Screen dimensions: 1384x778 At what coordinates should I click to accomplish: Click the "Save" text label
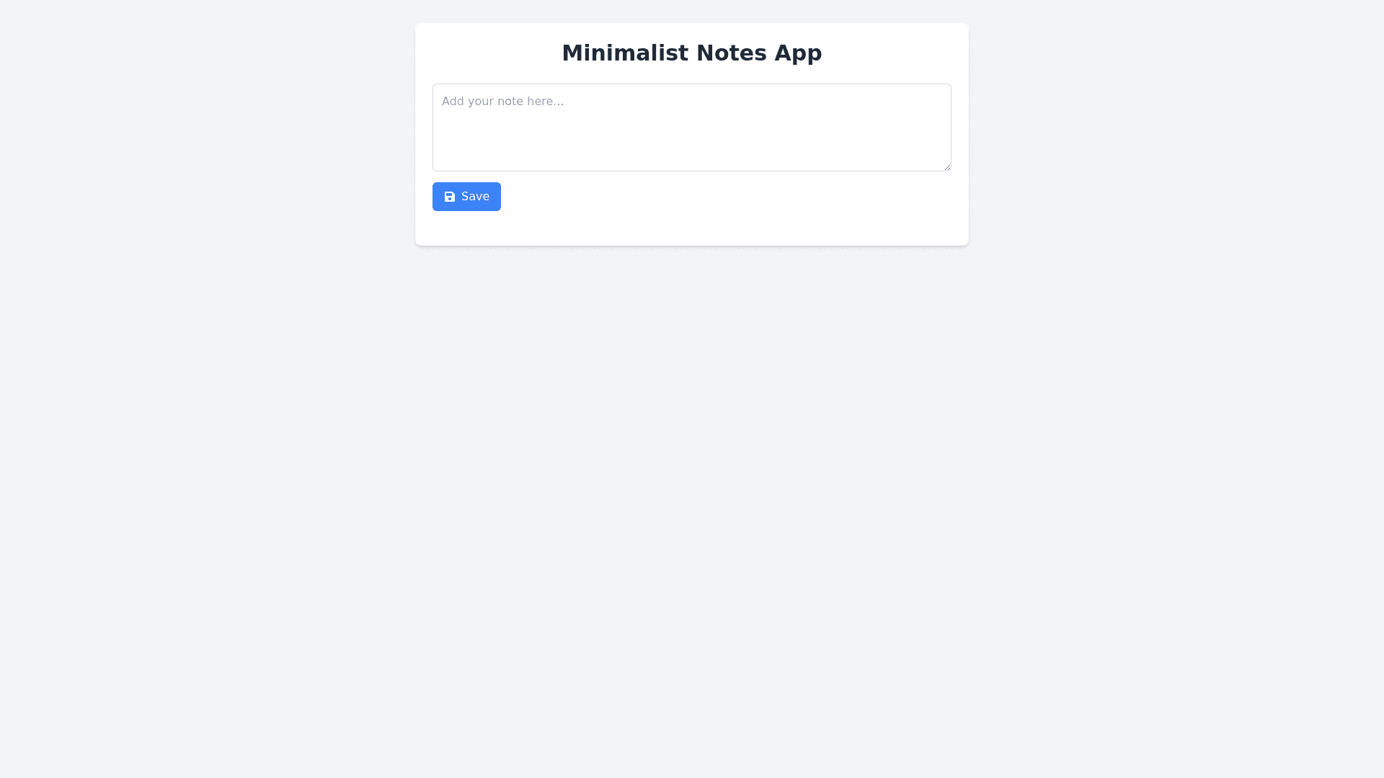tap(475, 197)
